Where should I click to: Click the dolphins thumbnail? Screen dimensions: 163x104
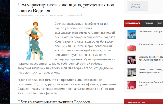coord(132,35)
